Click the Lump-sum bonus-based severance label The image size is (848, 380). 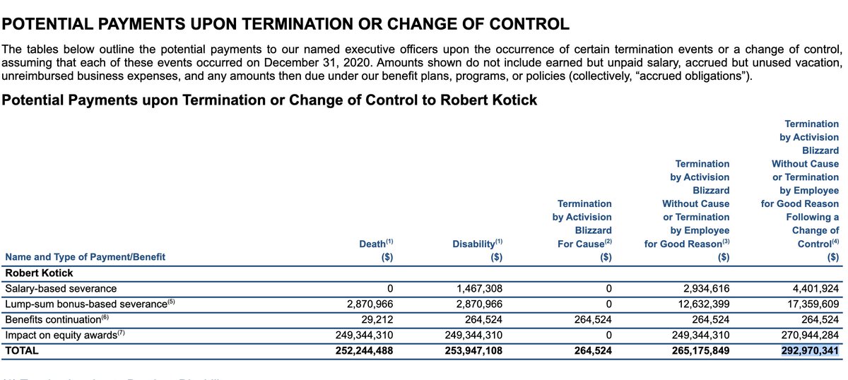tap(87, 304)
